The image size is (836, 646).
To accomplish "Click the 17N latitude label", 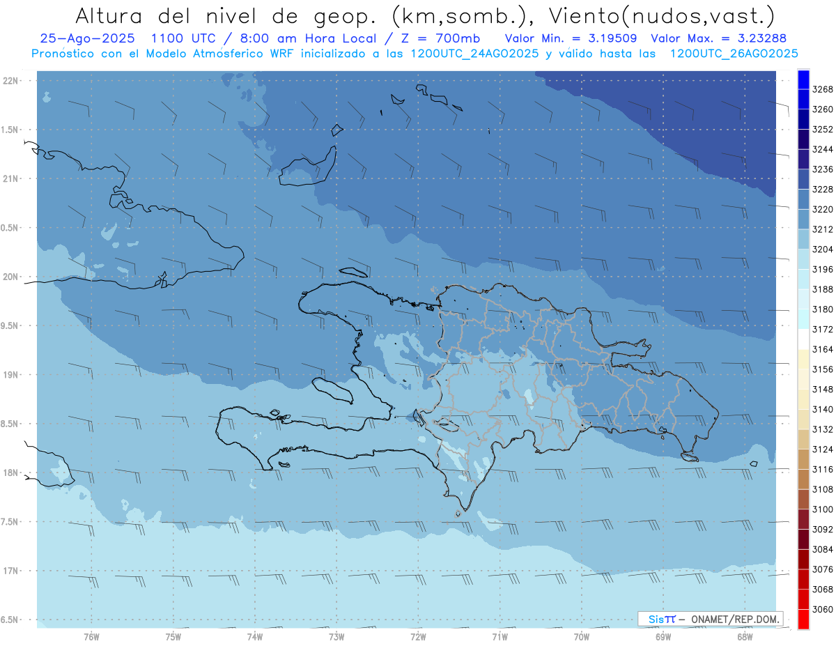I will click(12, 571).
